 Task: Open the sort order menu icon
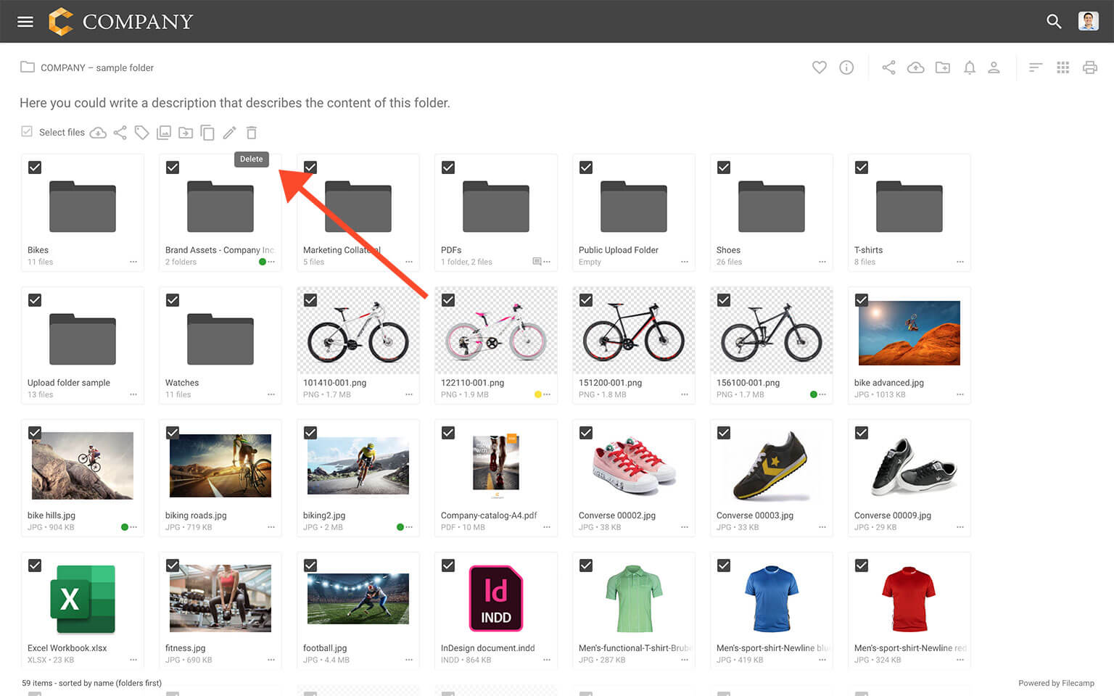coord(1035,67)
